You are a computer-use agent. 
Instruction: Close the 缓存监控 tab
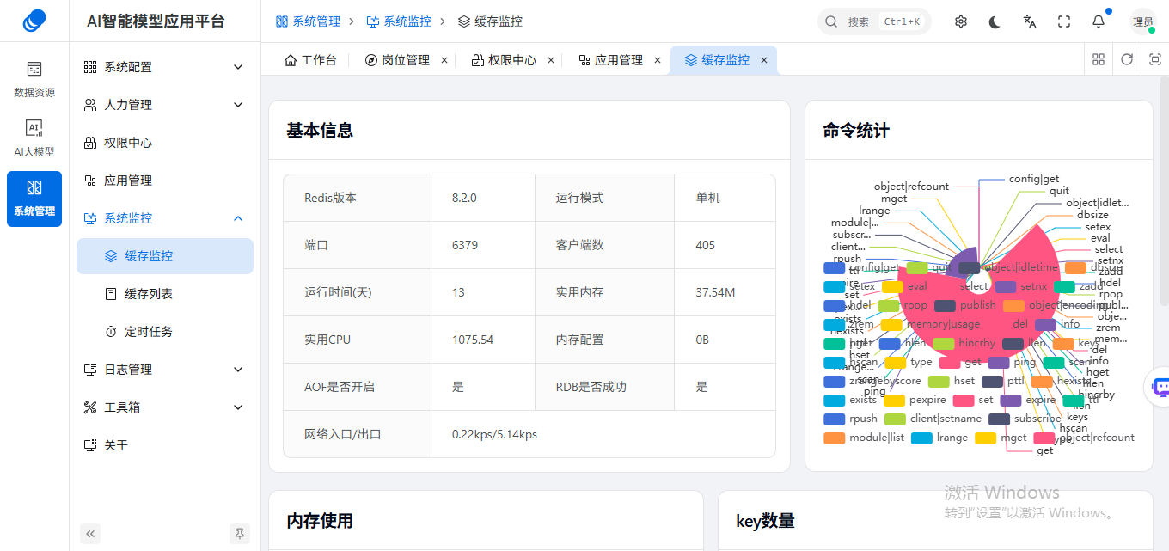pyautogui.click(x=764, y=60)
